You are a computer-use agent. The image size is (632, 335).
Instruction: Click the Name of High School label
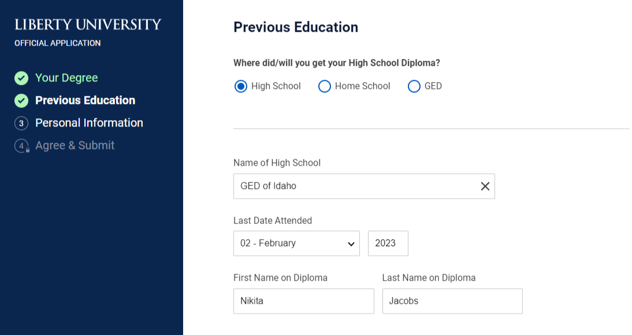click(277, 163)
